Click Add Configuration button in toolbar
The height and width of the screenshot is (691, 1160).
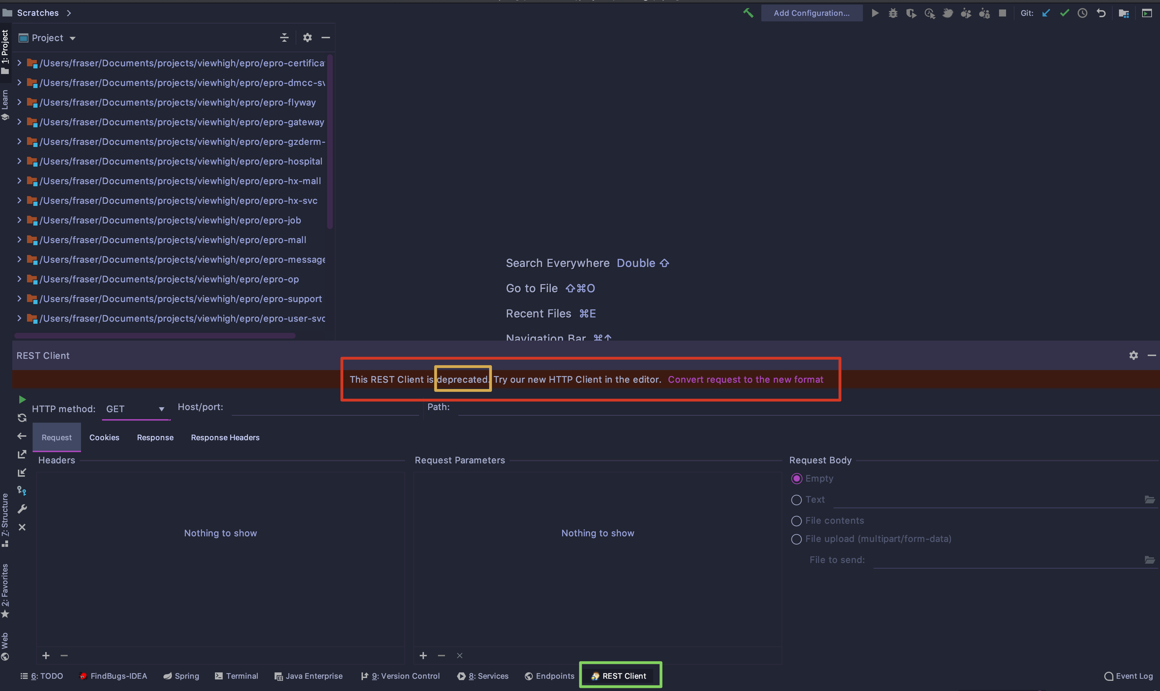811,12
